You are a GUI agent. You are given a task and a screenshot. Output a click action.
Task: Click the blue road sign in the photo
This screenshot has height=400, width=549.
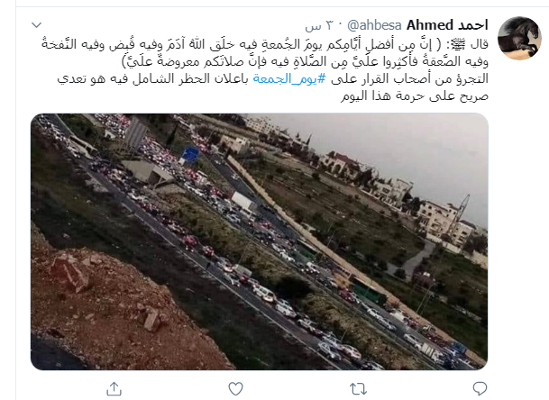pos(190,154)
